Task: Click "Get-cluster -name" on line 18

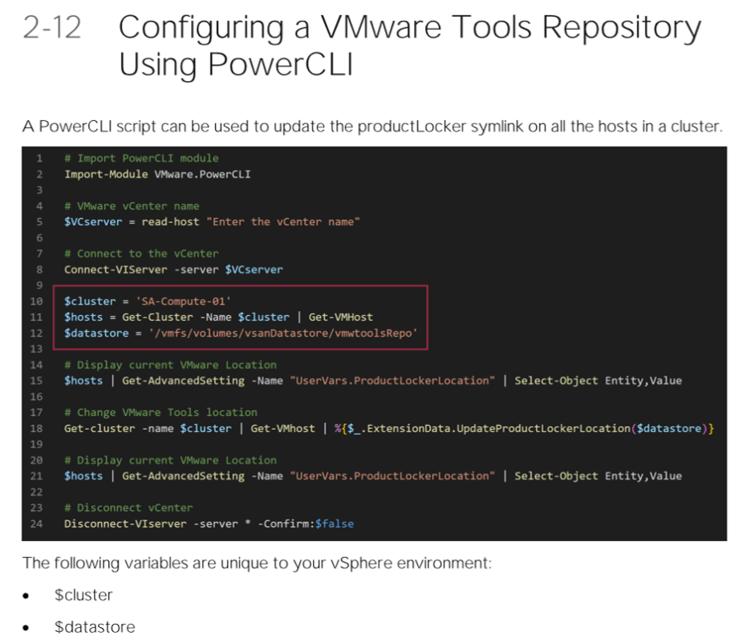Action: click(119, 428)
